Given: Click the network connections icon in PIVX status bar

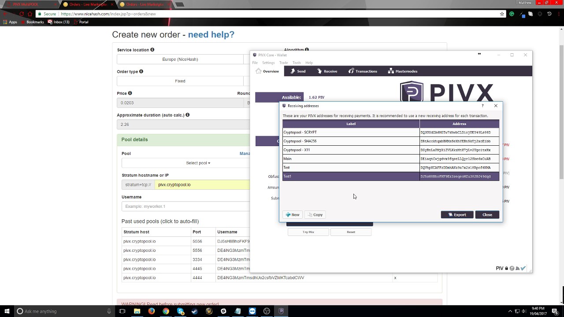Looking at the screenshot, I should [517, 268].
